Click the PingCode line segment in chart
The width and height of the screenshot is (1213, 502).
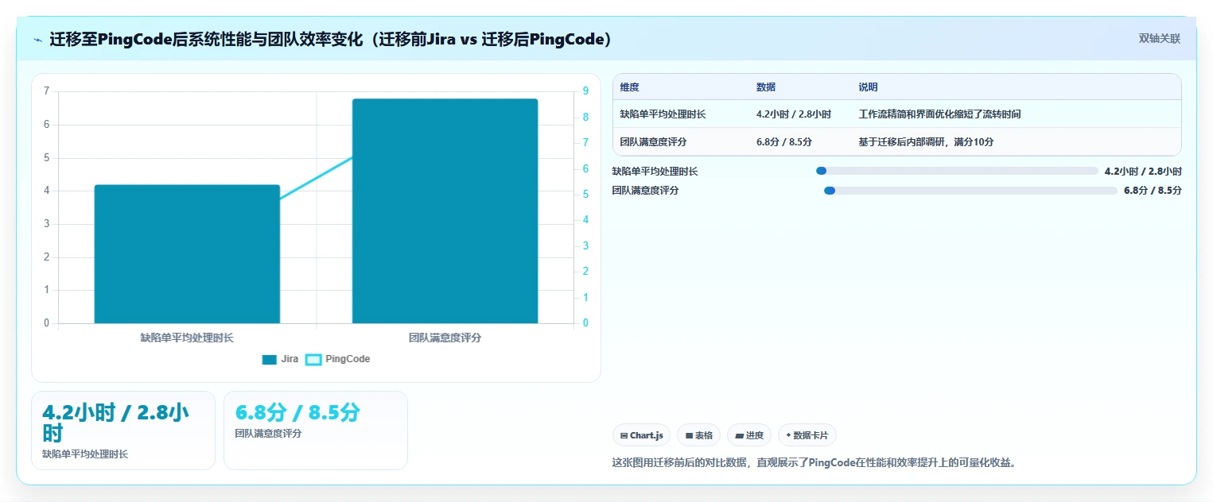(x=317, y=176)
